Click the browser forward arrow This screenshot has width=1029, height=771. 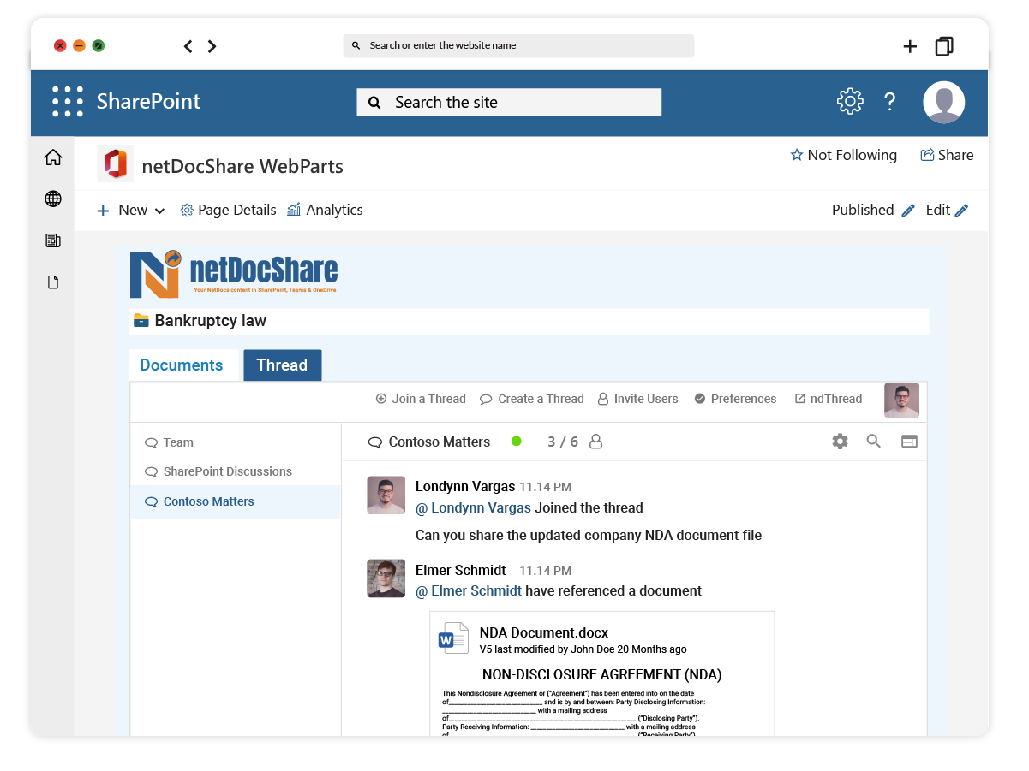point(212,46)
